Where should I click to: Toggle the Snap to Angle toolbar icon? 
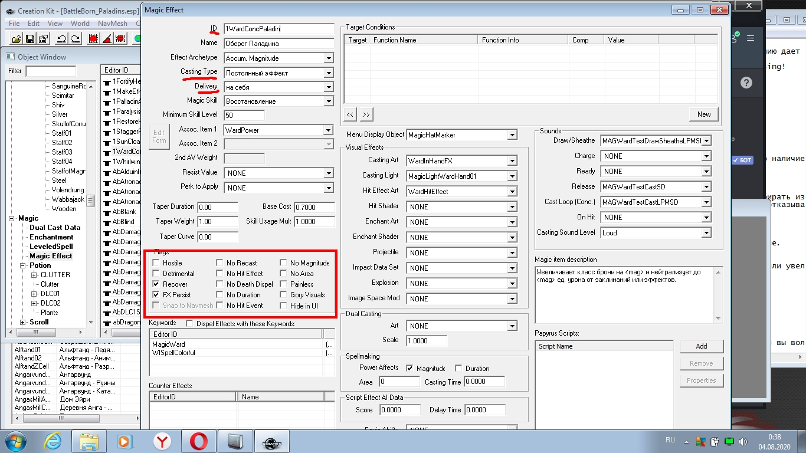(107, 39)
